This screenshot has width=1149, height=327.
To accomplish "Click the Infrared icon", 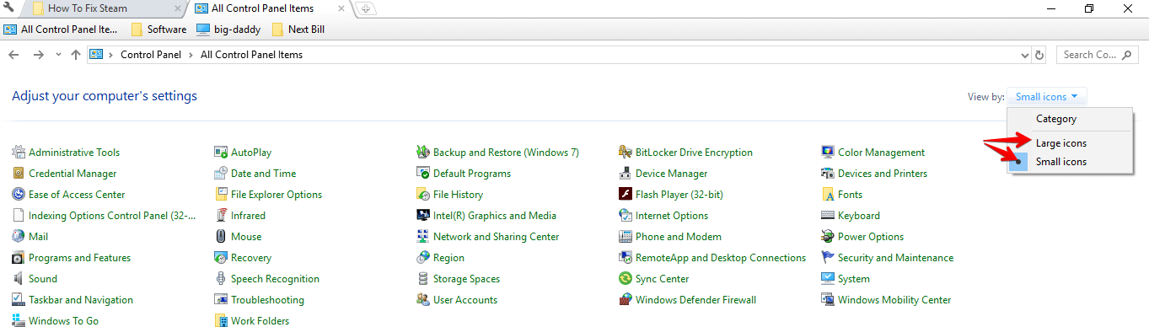I will [221, 216].
